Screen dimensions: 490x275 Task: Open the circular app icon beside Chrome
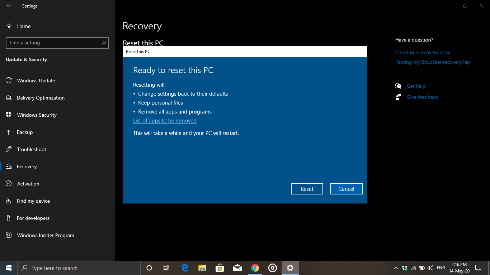click(x=273, y=268)
